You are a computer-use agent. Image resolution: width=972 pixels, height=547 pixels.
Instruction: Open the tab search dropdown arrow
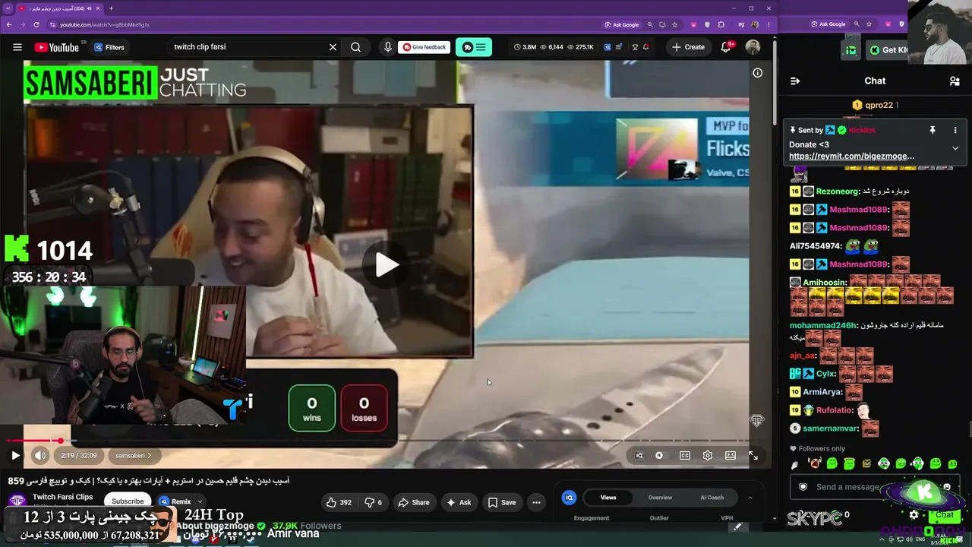pos(8,8)
